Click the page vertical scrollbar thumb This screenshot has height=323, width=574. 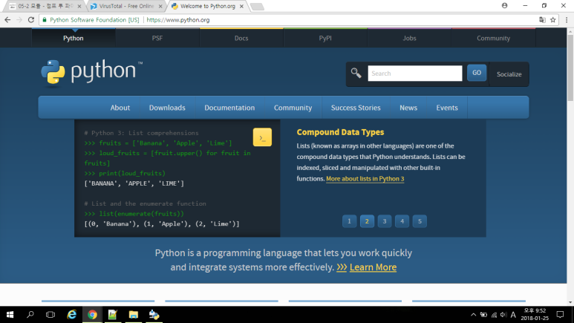pyautogui.click(x=570, y=68)
